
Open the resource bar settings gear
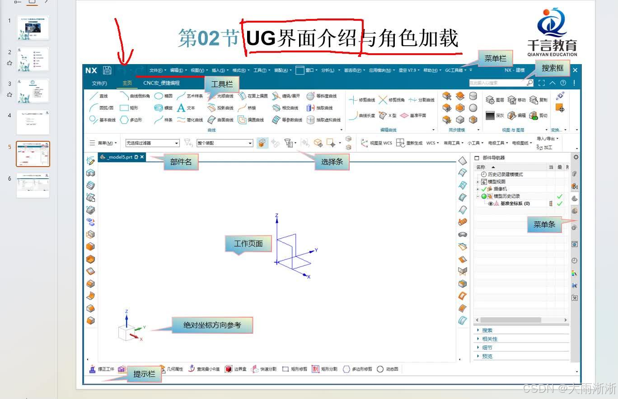[576, 157]
